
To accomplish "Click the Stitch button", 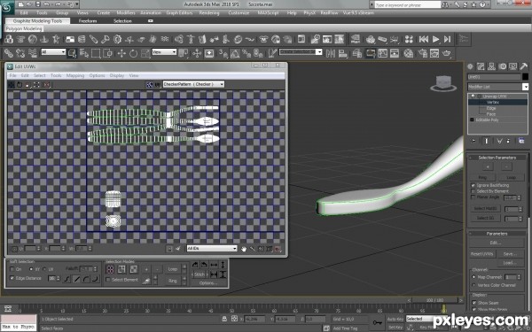I will tap(199, 274).
